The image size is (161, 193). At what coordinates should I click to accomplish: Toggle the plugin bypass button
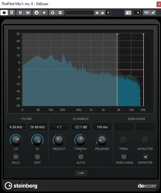coord(12,13)
